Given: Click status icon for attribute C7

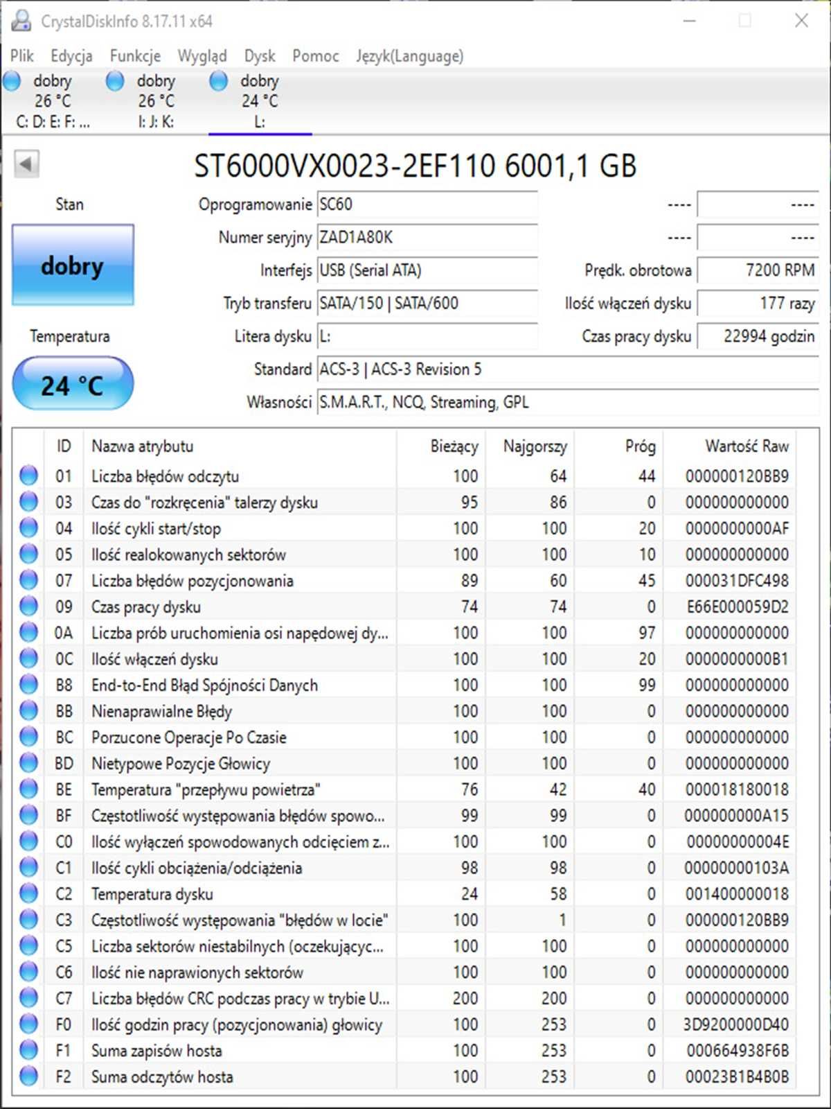Looking at the screenshot, I should (28, 997).
